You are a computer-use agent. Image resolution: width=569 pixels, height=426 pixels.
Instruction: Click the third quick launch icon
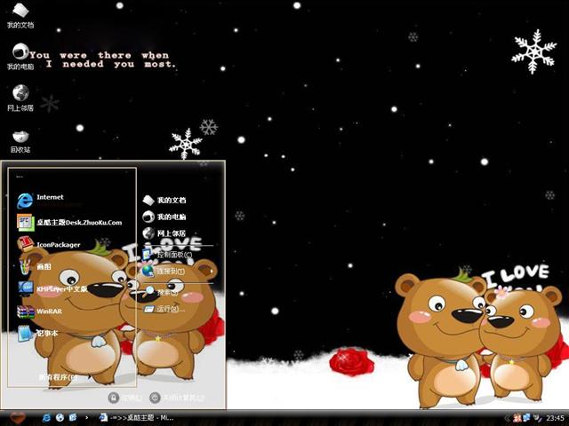[x=73, y=418]
